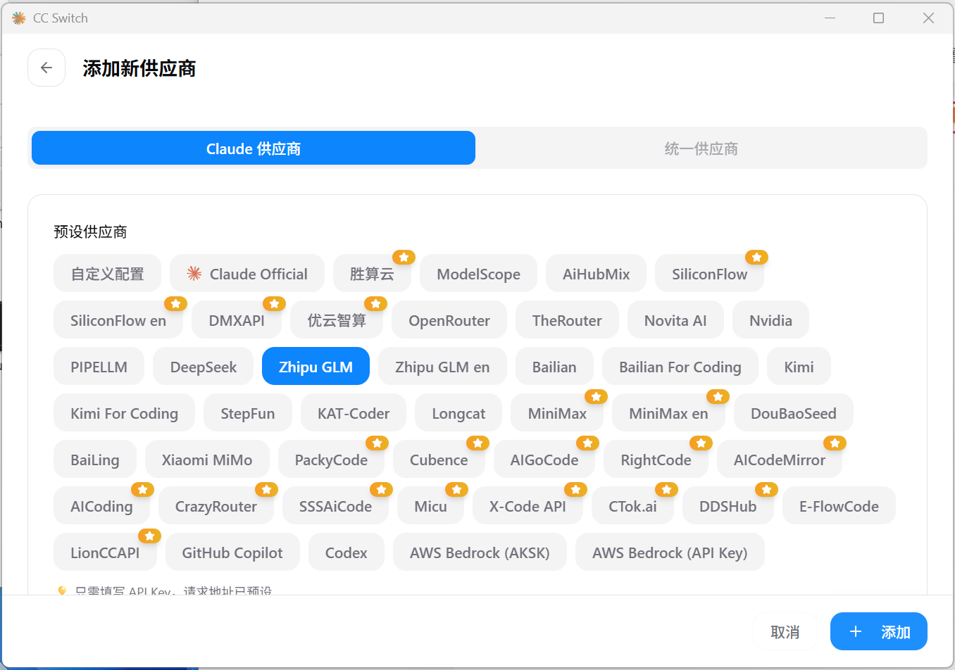Select TheRouter preset
Viewport: 955px width, 670px height.
point(567,320)
